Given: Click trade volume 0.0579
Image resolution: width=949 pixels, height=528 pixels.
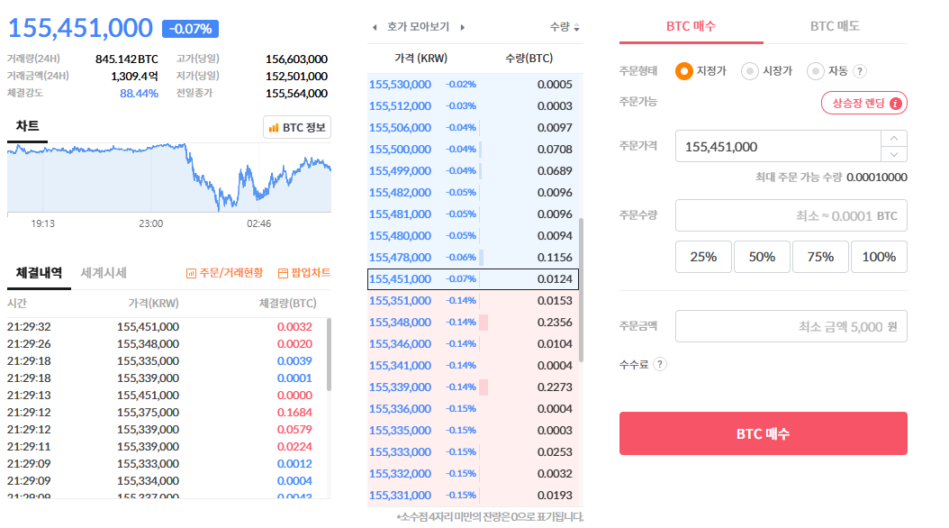Looking at the screenshot, I should [294, 430].
